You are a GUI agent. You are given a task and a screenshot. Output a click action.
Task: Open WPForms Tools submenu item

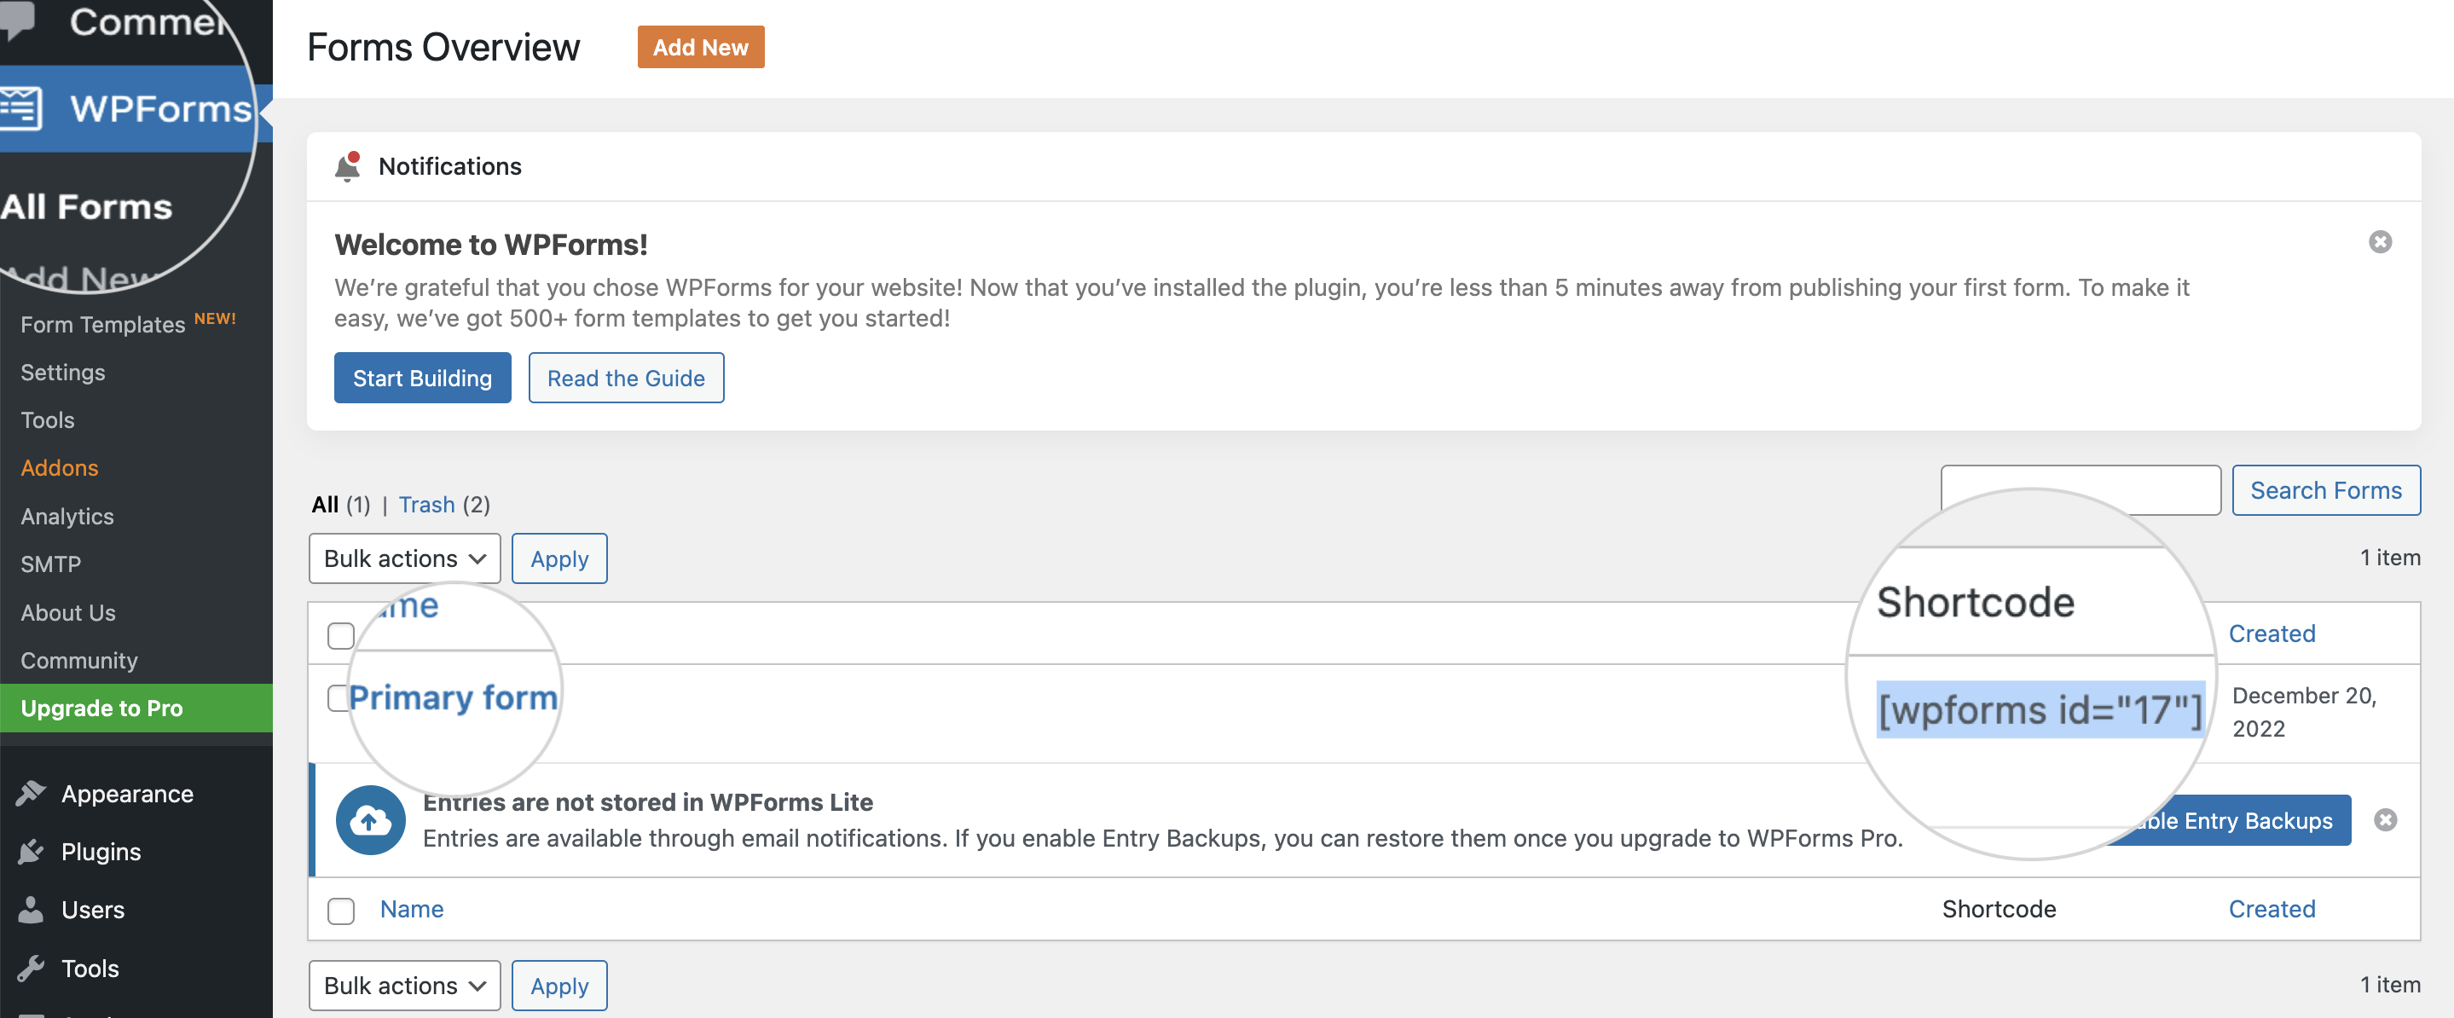(x=48, y=420)
